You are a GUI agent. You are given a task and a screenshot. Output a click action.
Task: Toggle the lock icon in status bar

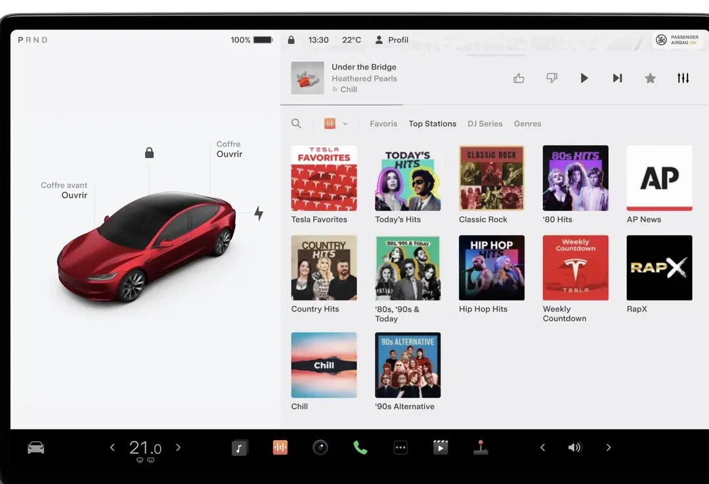291,40
